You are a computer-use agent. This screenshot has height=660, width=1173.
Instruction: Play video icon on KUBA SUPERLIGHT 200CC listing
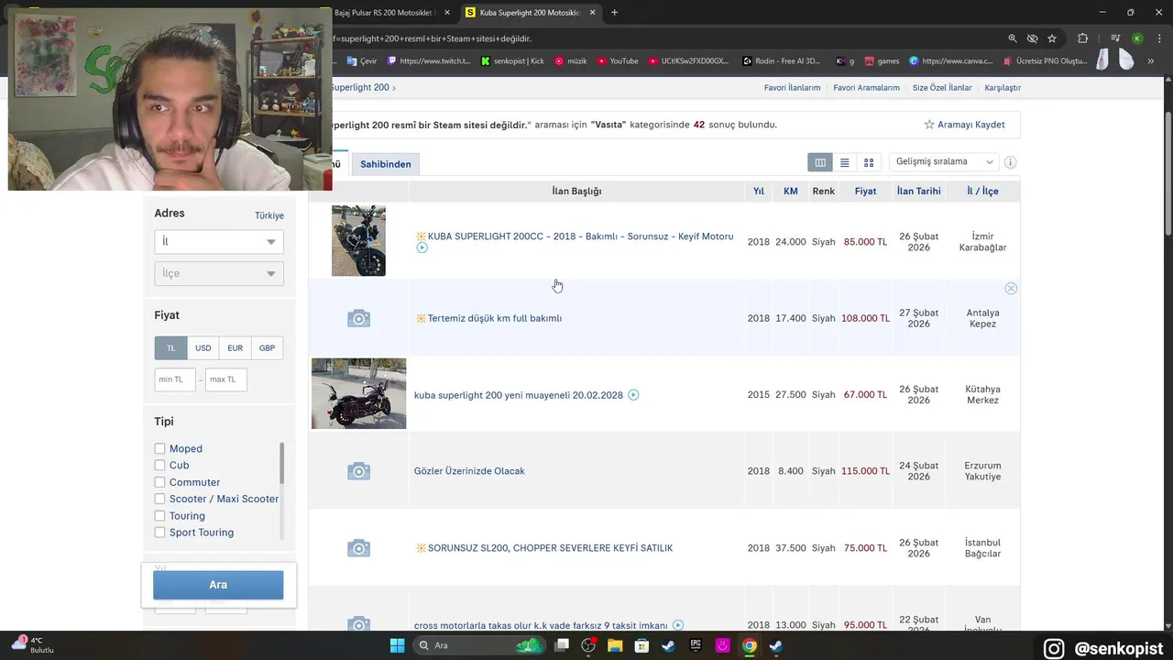pyautogui.click(x=422, y=247)
